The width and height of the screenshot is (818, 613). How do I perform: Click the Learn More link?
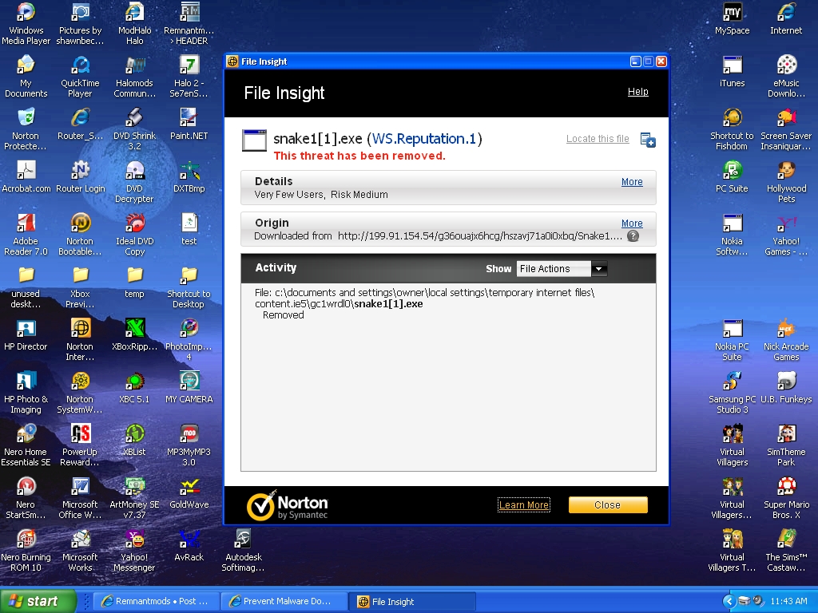click(x=523, y=505)
